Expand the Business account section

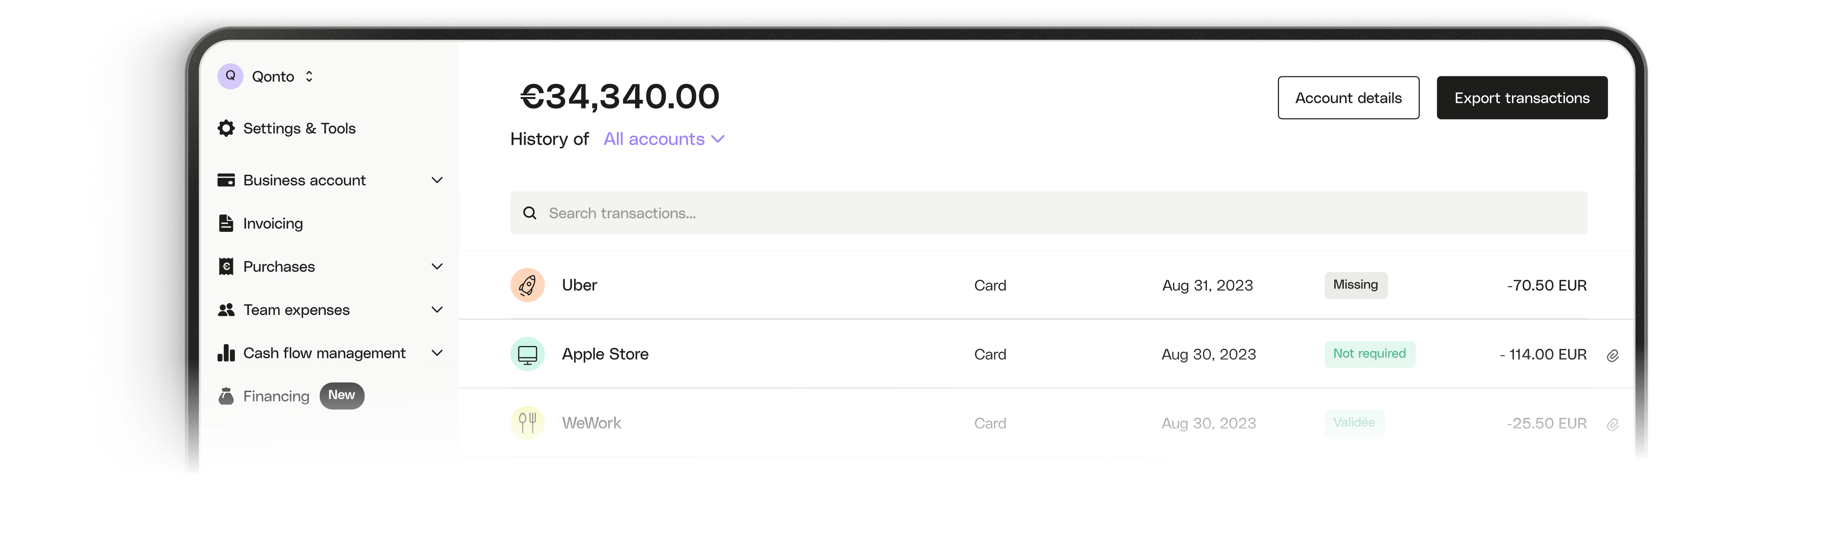point(437,180)
